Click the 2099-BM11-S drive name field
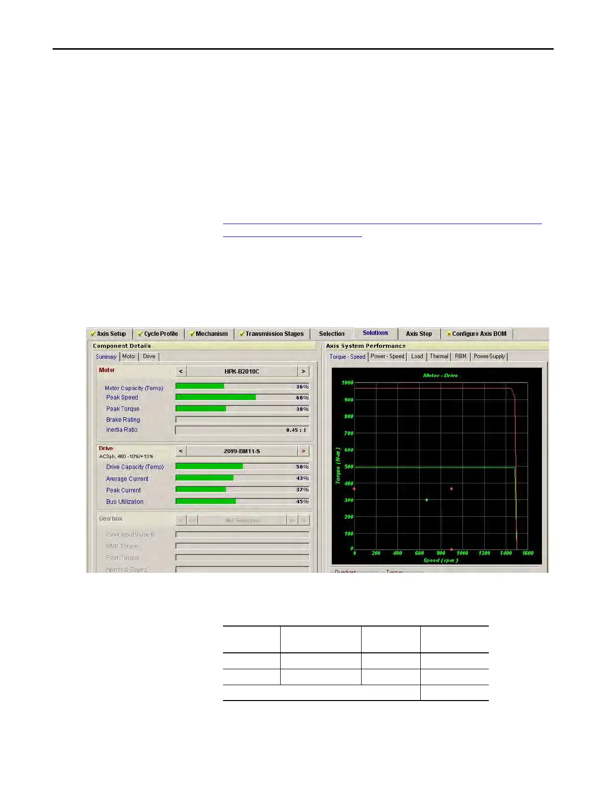The width and height of the screenshot is (608, 787). [x=242, y=451]
